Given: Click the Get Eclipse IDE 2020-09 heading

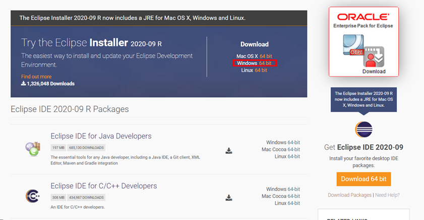Looking at the screenshot, I should 364,147.
